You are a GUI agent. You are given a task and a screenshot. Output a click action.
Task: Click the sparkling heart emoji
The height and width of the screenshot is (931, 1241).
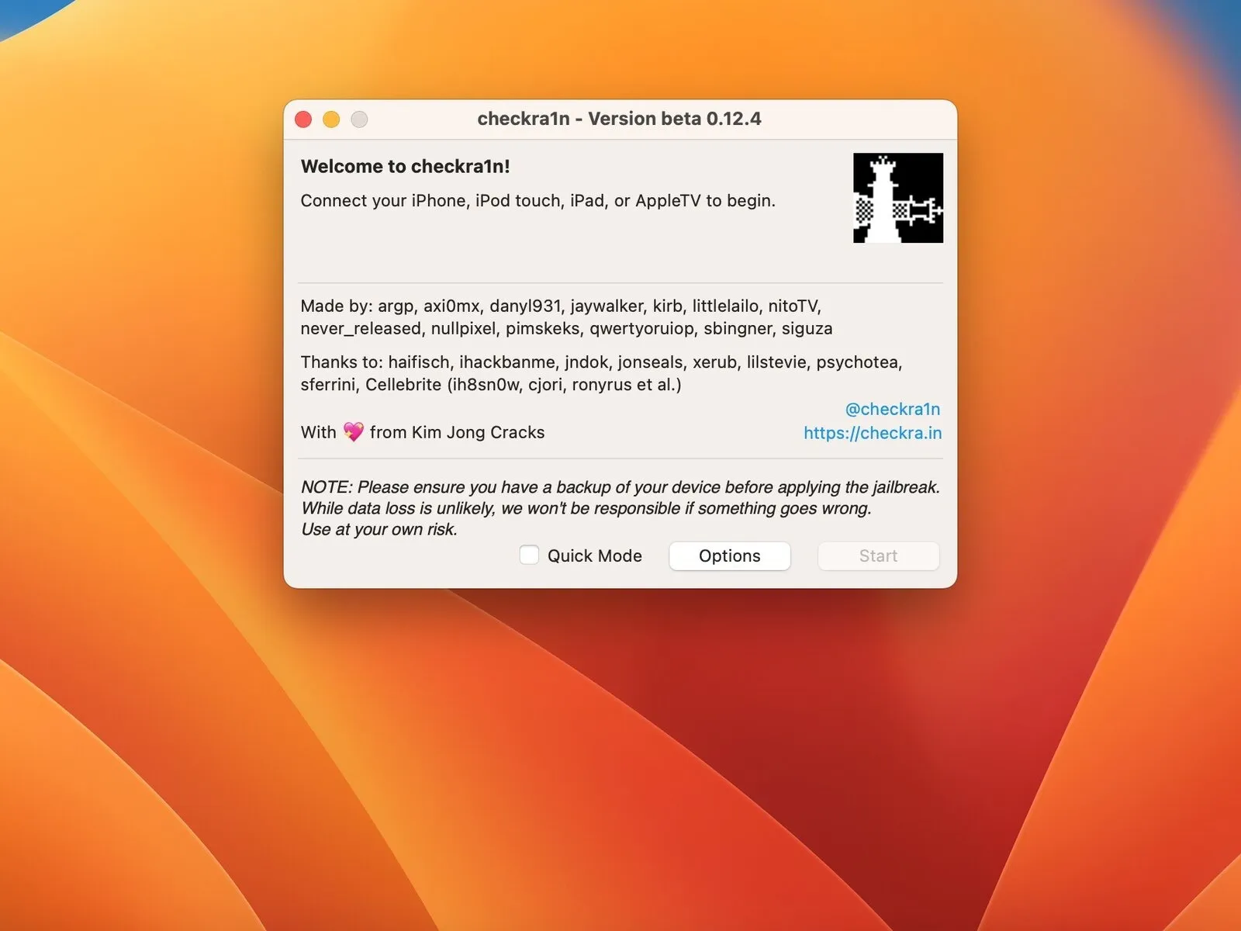(x=353, y=432)
